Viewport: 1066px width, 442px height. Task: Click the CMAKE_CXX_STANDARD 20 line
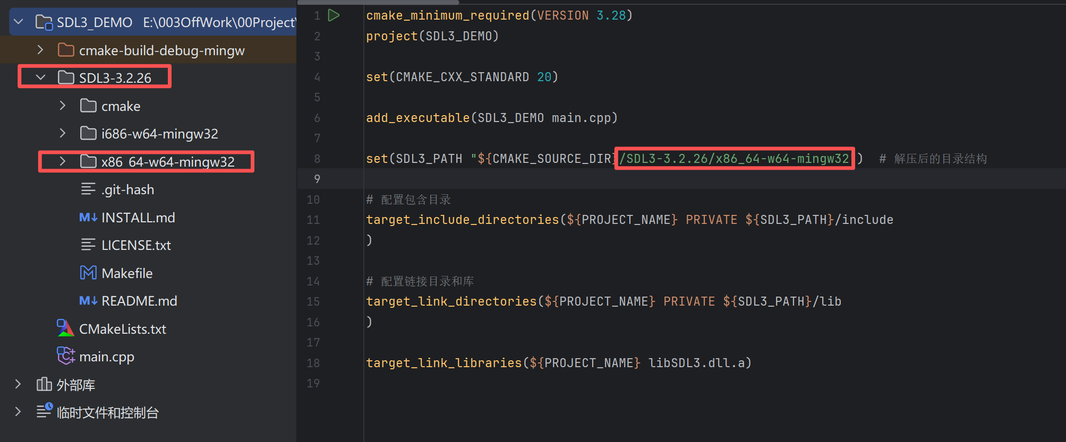point(462,77)
